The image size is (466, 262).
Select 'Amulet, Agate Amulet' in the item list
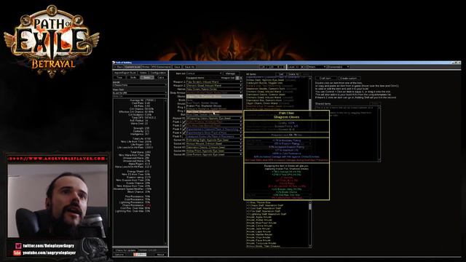[x=259, y=217]
